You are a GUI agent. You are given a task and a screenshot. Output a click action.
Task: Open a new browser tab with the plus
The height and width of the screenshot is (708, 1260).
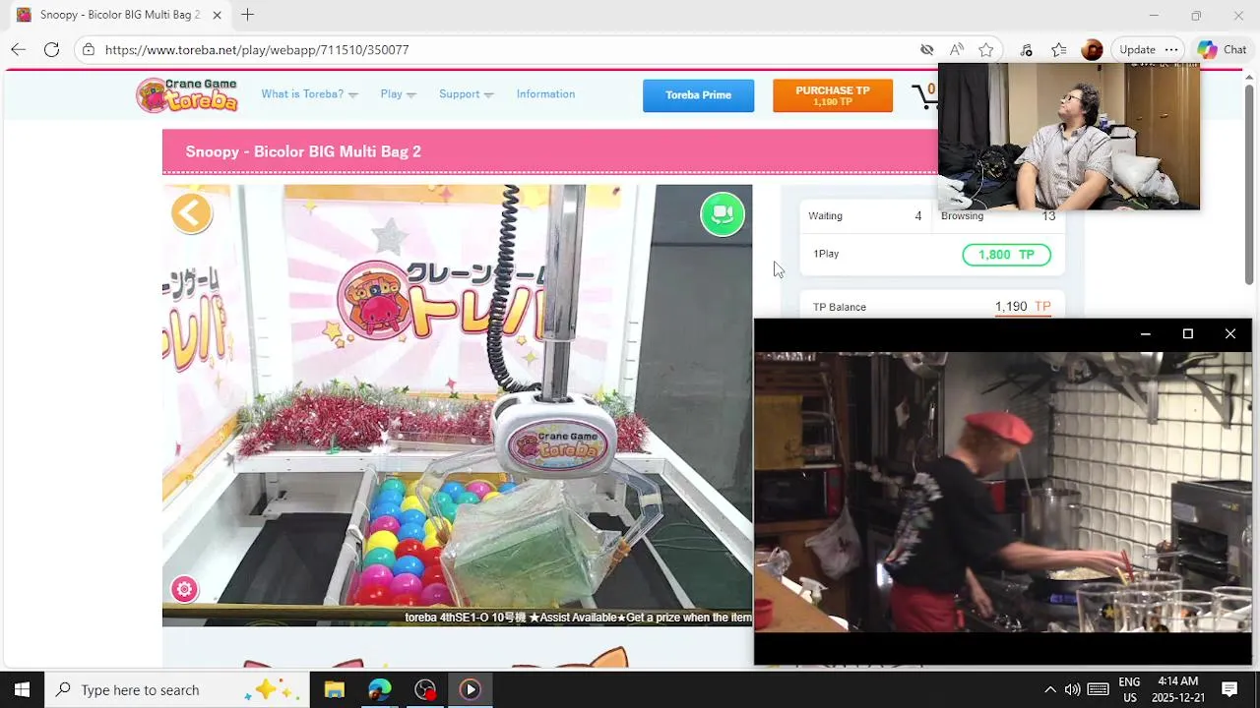(x=247, y=15)
